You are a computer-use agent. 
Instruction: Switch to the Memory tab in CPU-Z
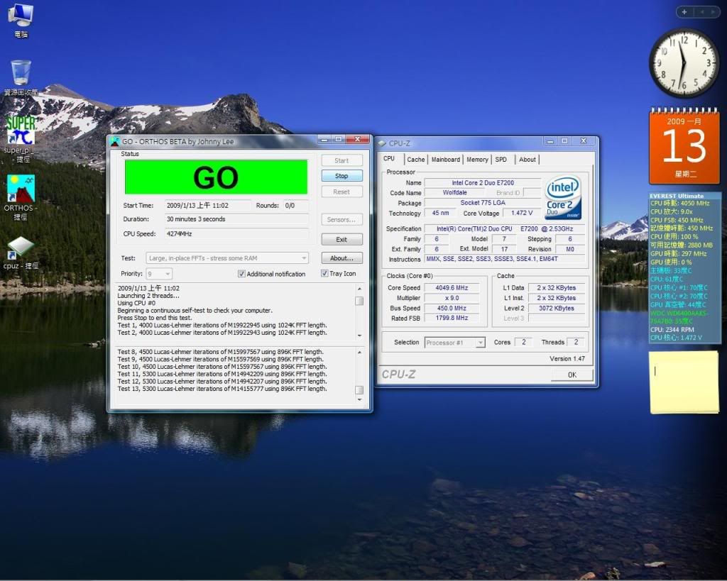(x=477, y=160)
